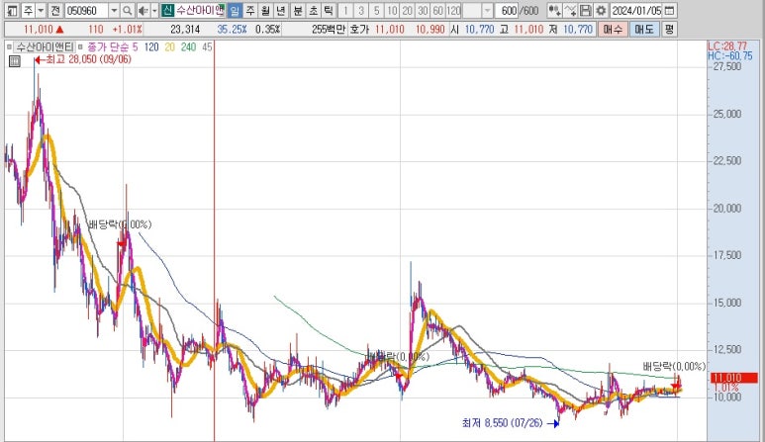The image size is (765, 442).
Task: Click the HC:-60.75 indicator text
Action: click(x=730, y=56)
